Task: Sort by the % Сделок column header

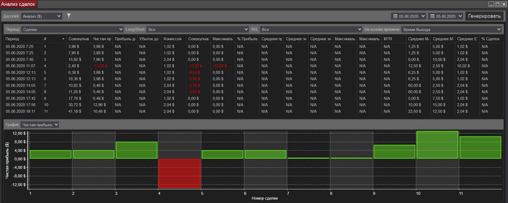Action: pyautogui.click(x=491, y=39)
